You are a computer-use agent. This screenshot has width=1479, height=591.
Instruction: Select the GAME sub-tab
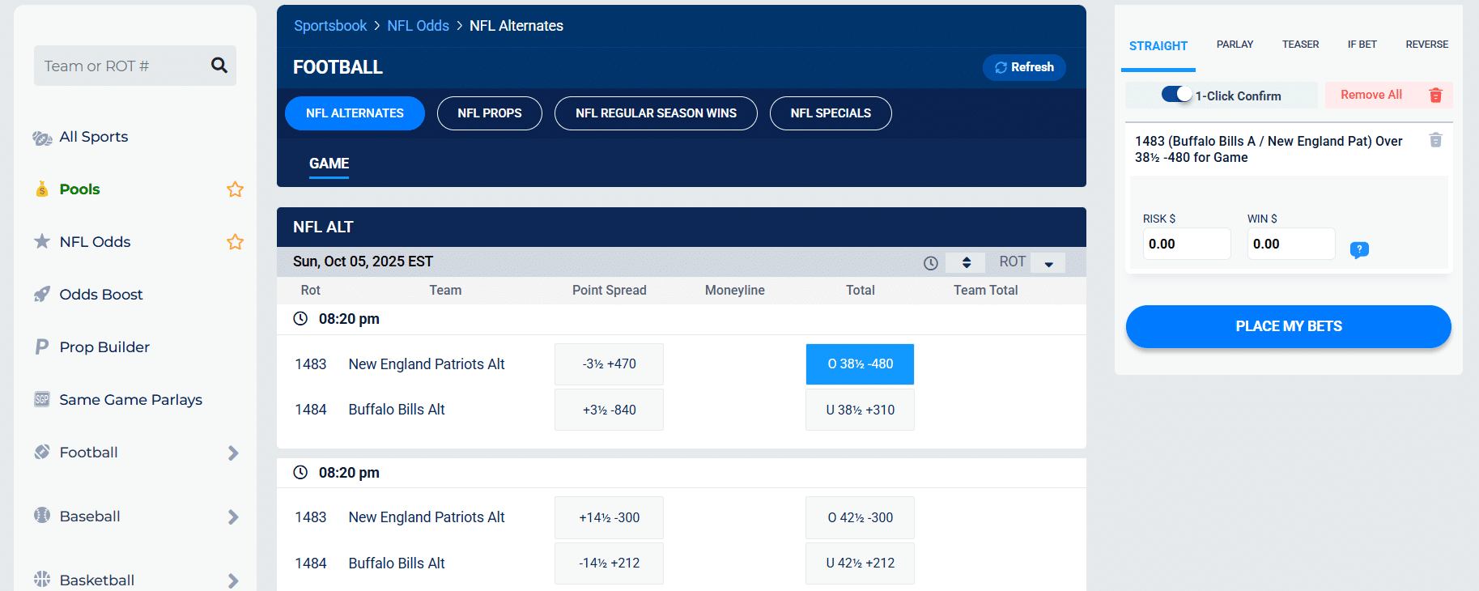coord(329,164)
